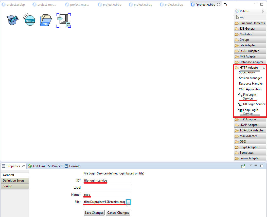Collapse the Palette using its arrow
Image resolution: width=267 pixels, height=217 pixels.
(x=263, y=11)
